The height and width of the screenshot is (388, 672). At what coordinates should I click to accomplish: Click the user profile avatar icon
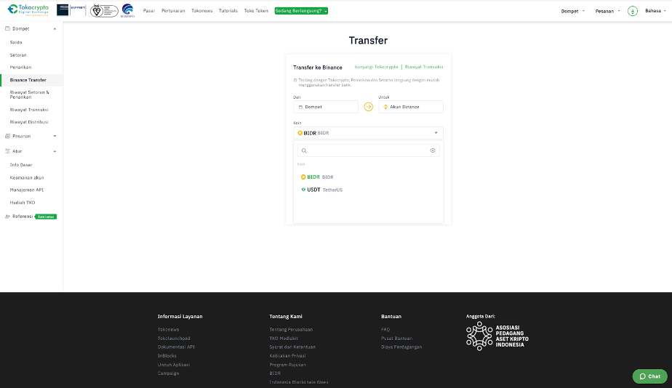pos(632,11)
